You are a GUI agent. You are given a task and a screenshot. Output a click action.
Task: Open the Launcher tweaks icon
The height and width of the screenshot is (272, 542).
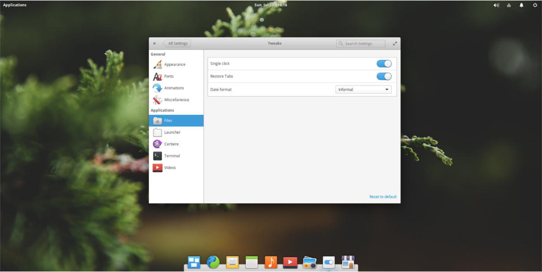pos(157,132)
